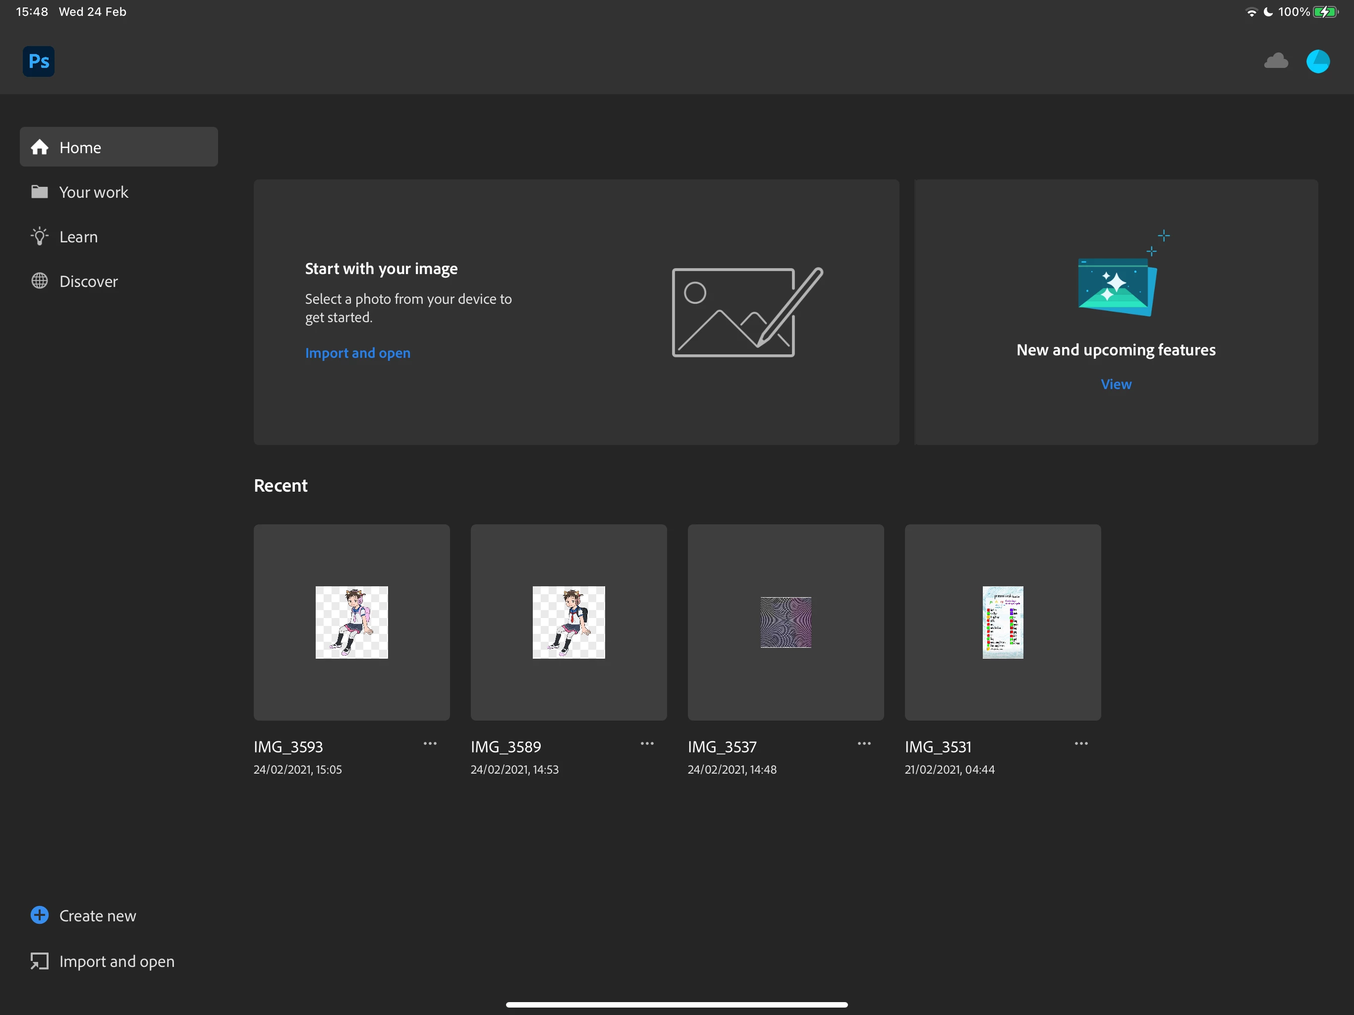Click the battery indicator in status bar
Viewport: 1354px width, 1015px height.
(1325, 11)
